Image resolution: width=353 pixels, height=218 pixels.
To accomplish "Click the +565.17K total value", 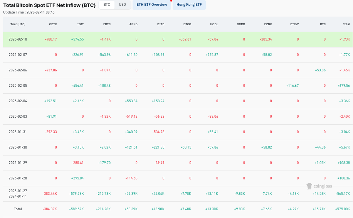I will [343, 194].
